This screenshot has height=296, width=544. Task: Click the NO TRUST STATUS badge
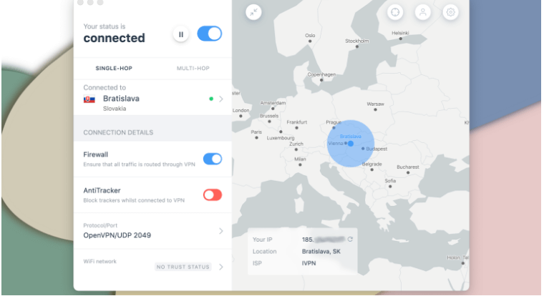click(183, 267)
